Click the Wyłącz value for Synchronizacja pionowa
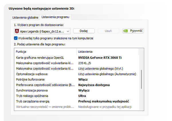 point(84,91)
